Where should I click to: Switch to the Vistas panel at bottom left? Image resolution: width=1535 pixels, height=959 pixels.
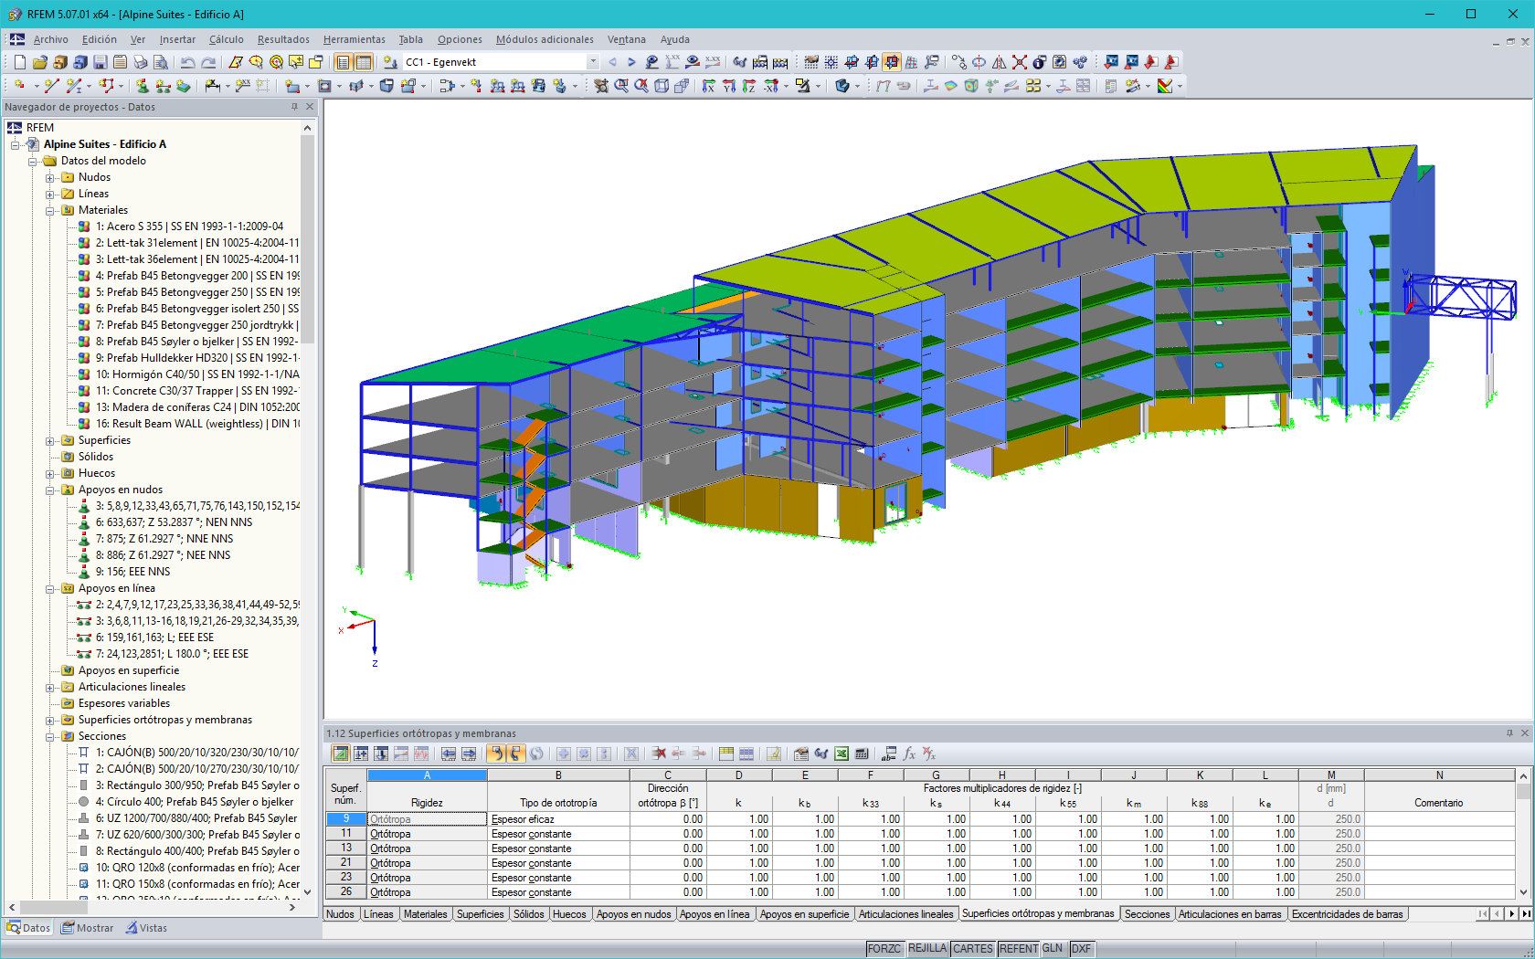point(146,928)
